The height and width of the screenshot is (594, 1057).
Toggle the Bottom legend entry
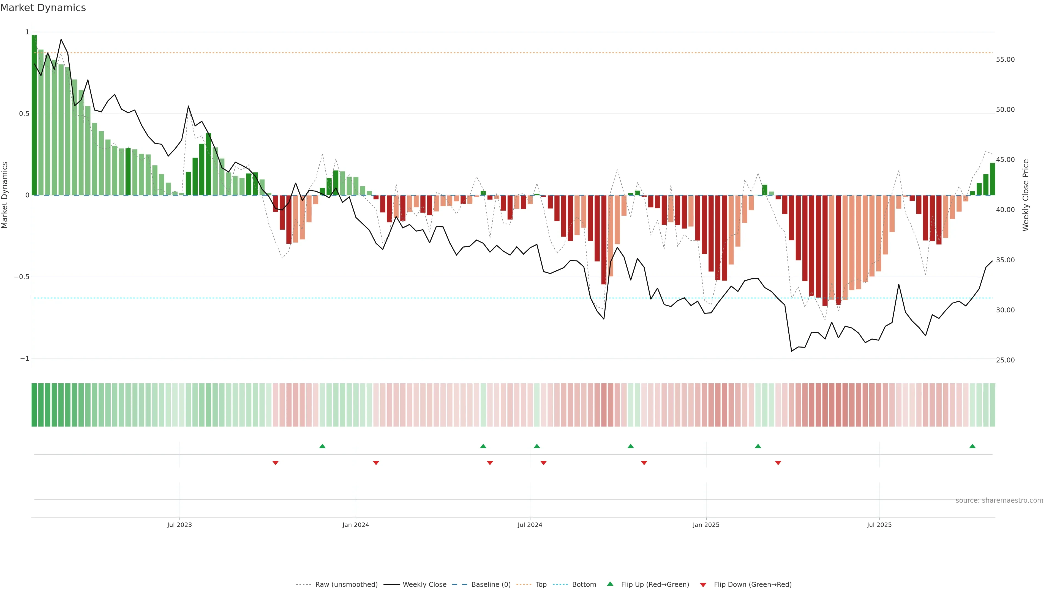584,585
